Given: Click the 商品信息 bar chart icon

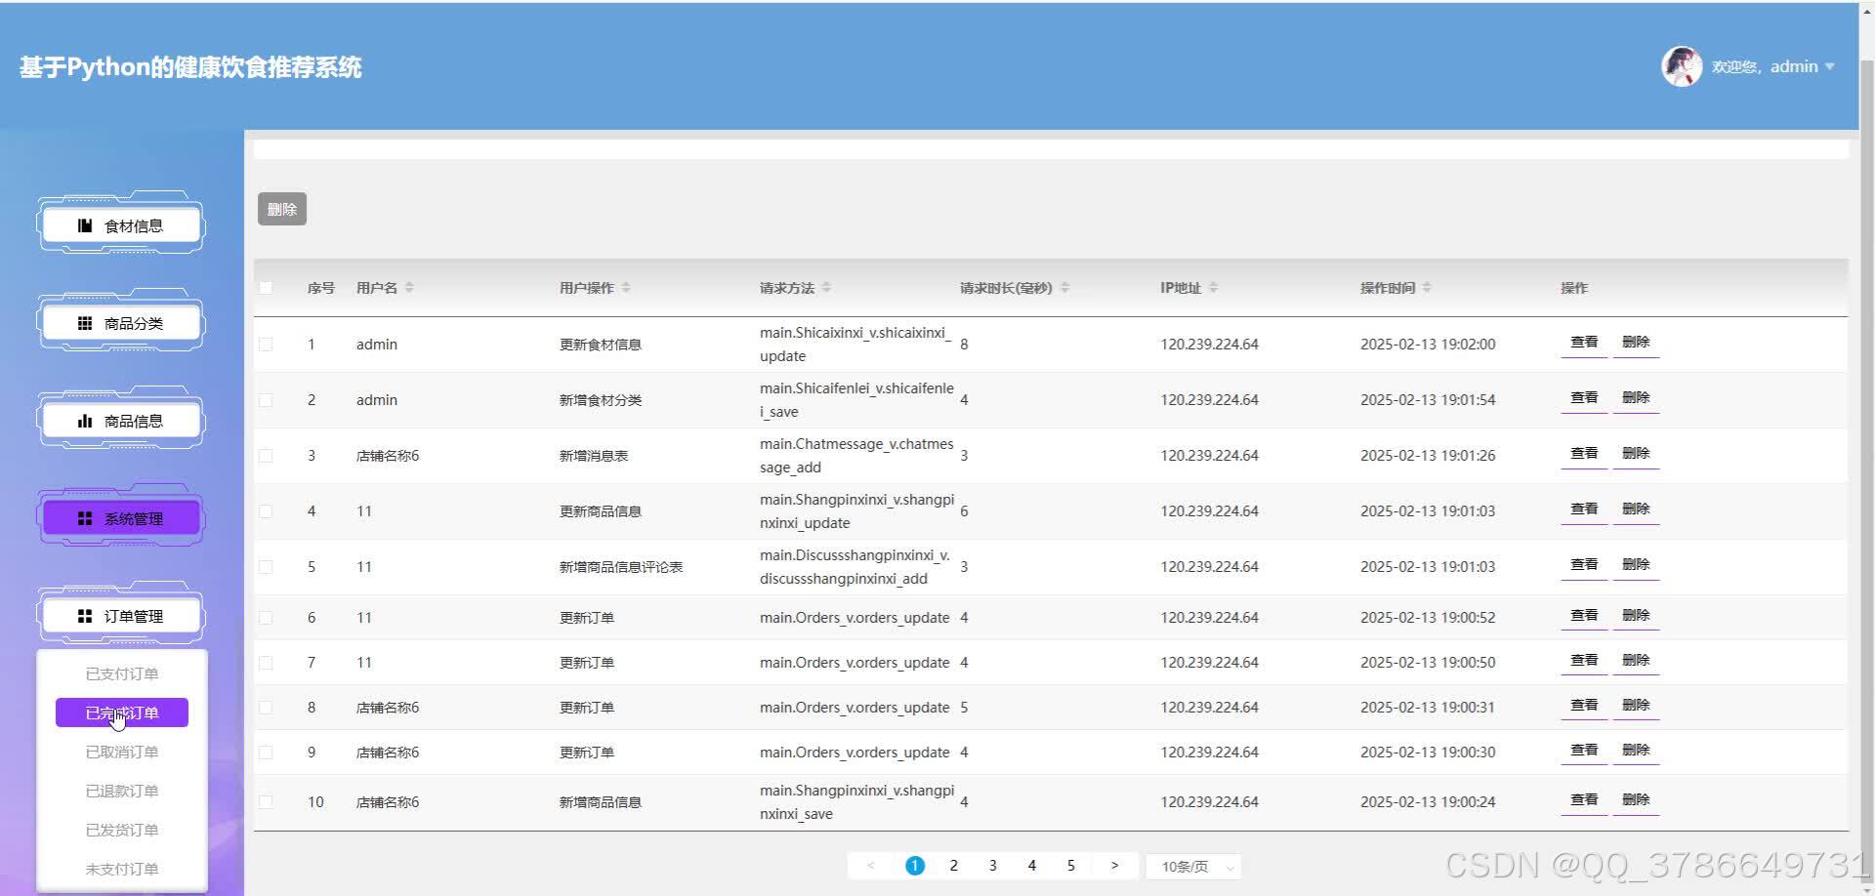Looking at the screenshot, I should (85, 421).
